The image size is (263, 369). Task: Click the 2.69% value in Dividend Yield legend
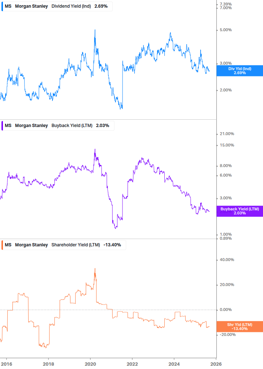click(101, 6)
